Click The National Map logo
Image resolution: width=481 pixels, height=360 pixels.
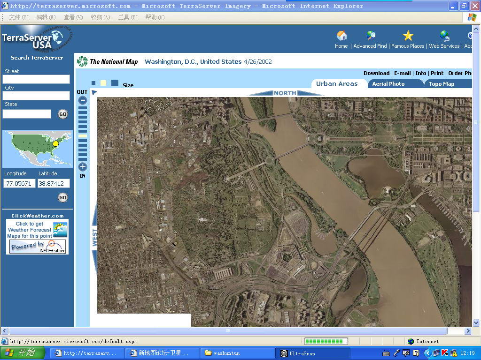coord(108,61)
